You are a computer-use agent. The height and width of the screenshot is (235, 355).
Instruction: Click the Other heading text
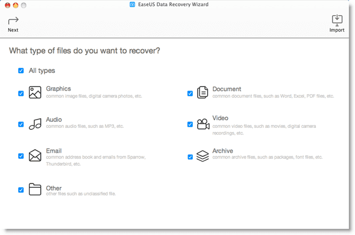click(54, 188)
